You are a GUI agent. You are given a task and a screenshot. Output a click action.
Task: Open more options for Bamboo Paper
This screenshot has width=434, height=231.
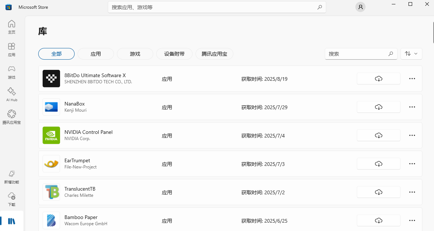tap(412, 220)
